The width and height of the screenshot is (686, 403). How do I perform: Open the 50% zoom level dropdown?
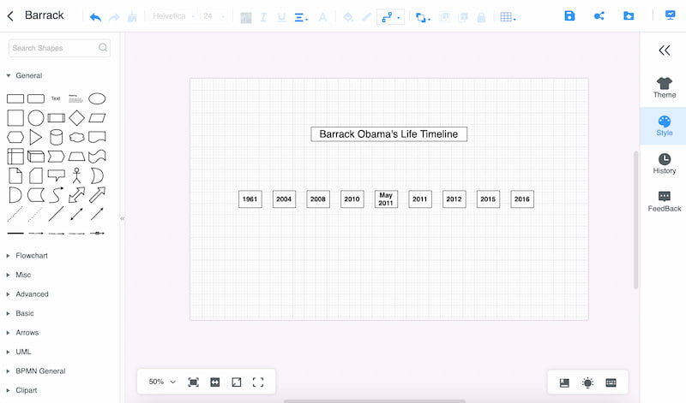coord(163,382)
